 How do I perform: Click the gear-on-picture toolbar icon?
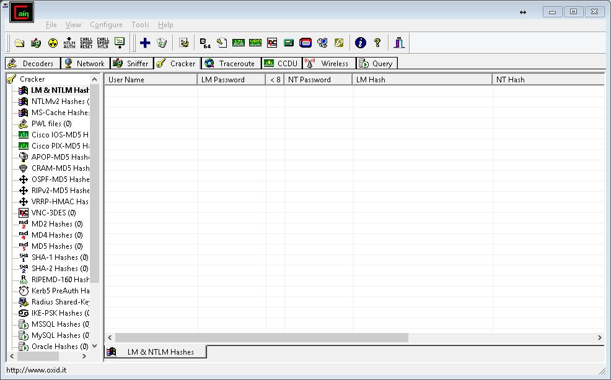(183, 43)
